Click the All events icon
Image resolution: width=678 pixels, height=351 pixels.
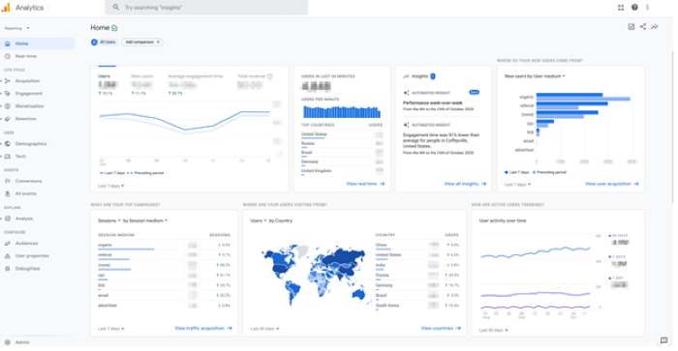point(8,193)
